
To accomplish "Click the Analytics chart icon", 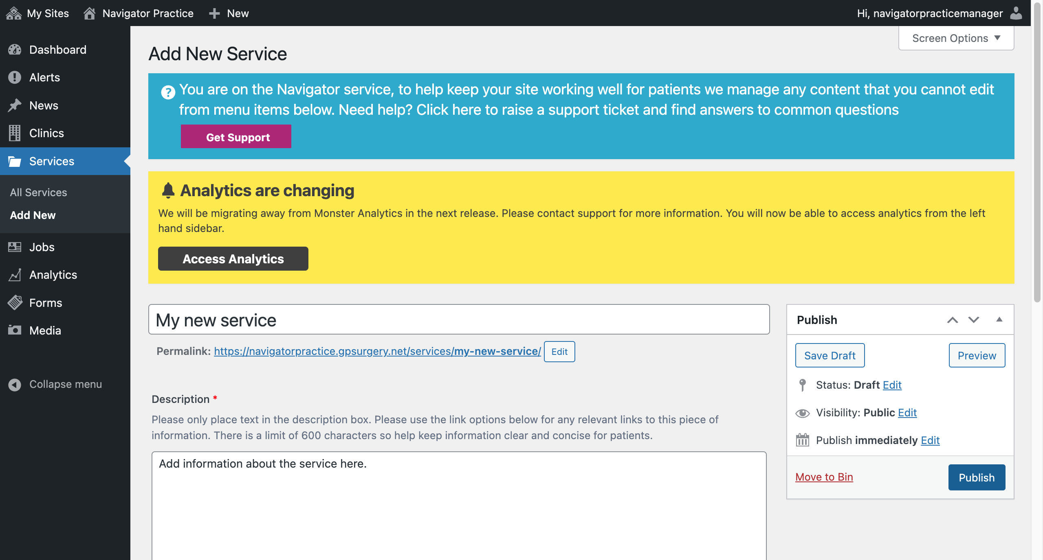I will (15, 275).
